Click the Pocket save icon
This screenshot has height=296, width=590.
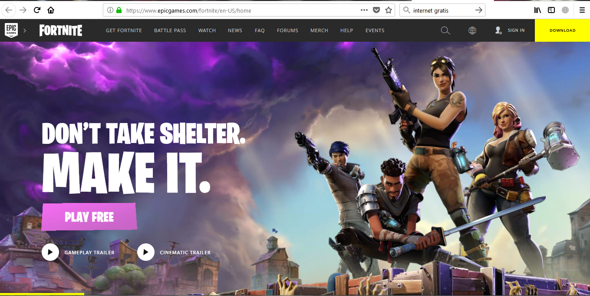376,10
